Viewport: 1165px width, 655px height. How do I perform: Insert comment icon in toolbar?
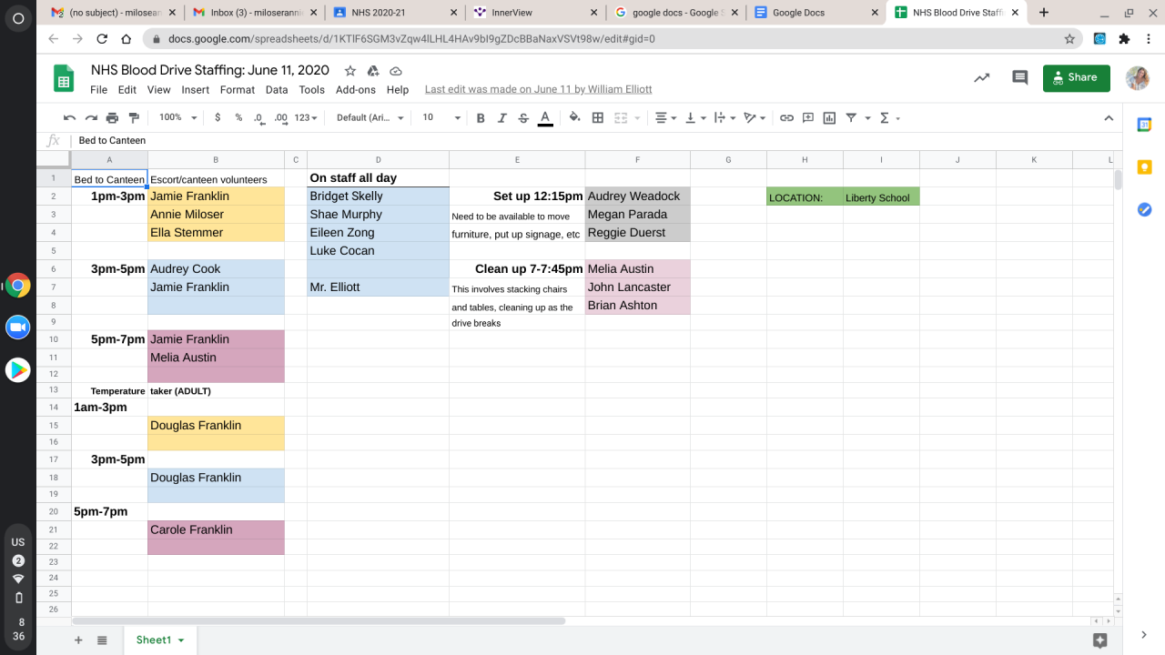pos(808,117)
